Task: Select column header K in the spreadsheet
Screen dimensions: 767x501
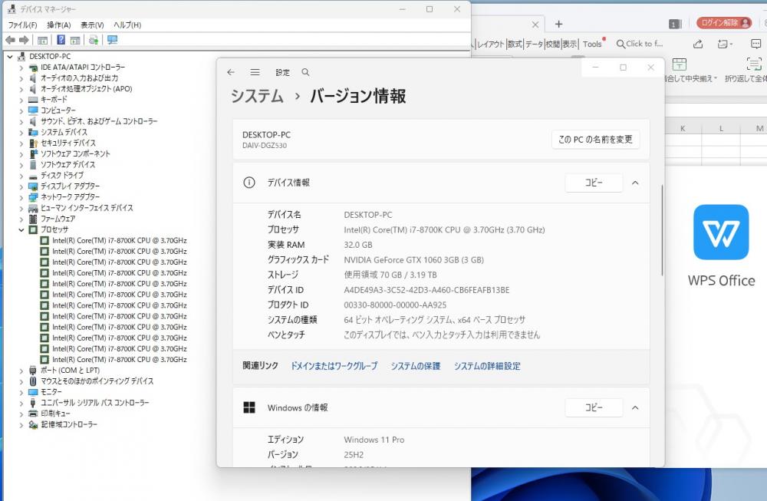Action: 683,128
